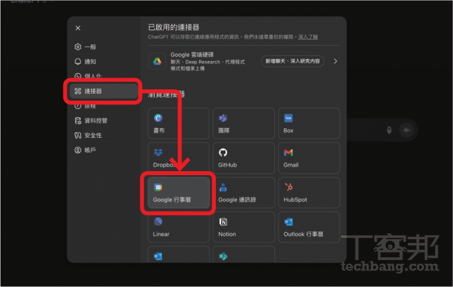Select the Google 雲端硬碟 title text

click(192, 55)
